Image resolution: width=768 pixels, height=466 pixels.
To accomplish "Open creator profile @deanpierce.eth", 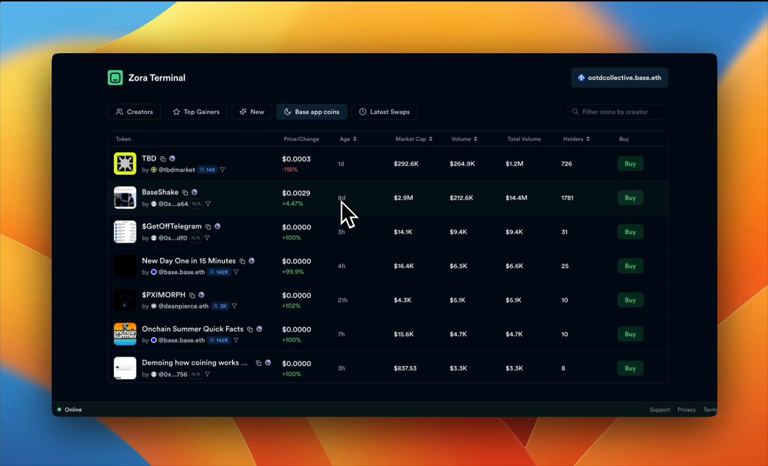I will (183, 306).
